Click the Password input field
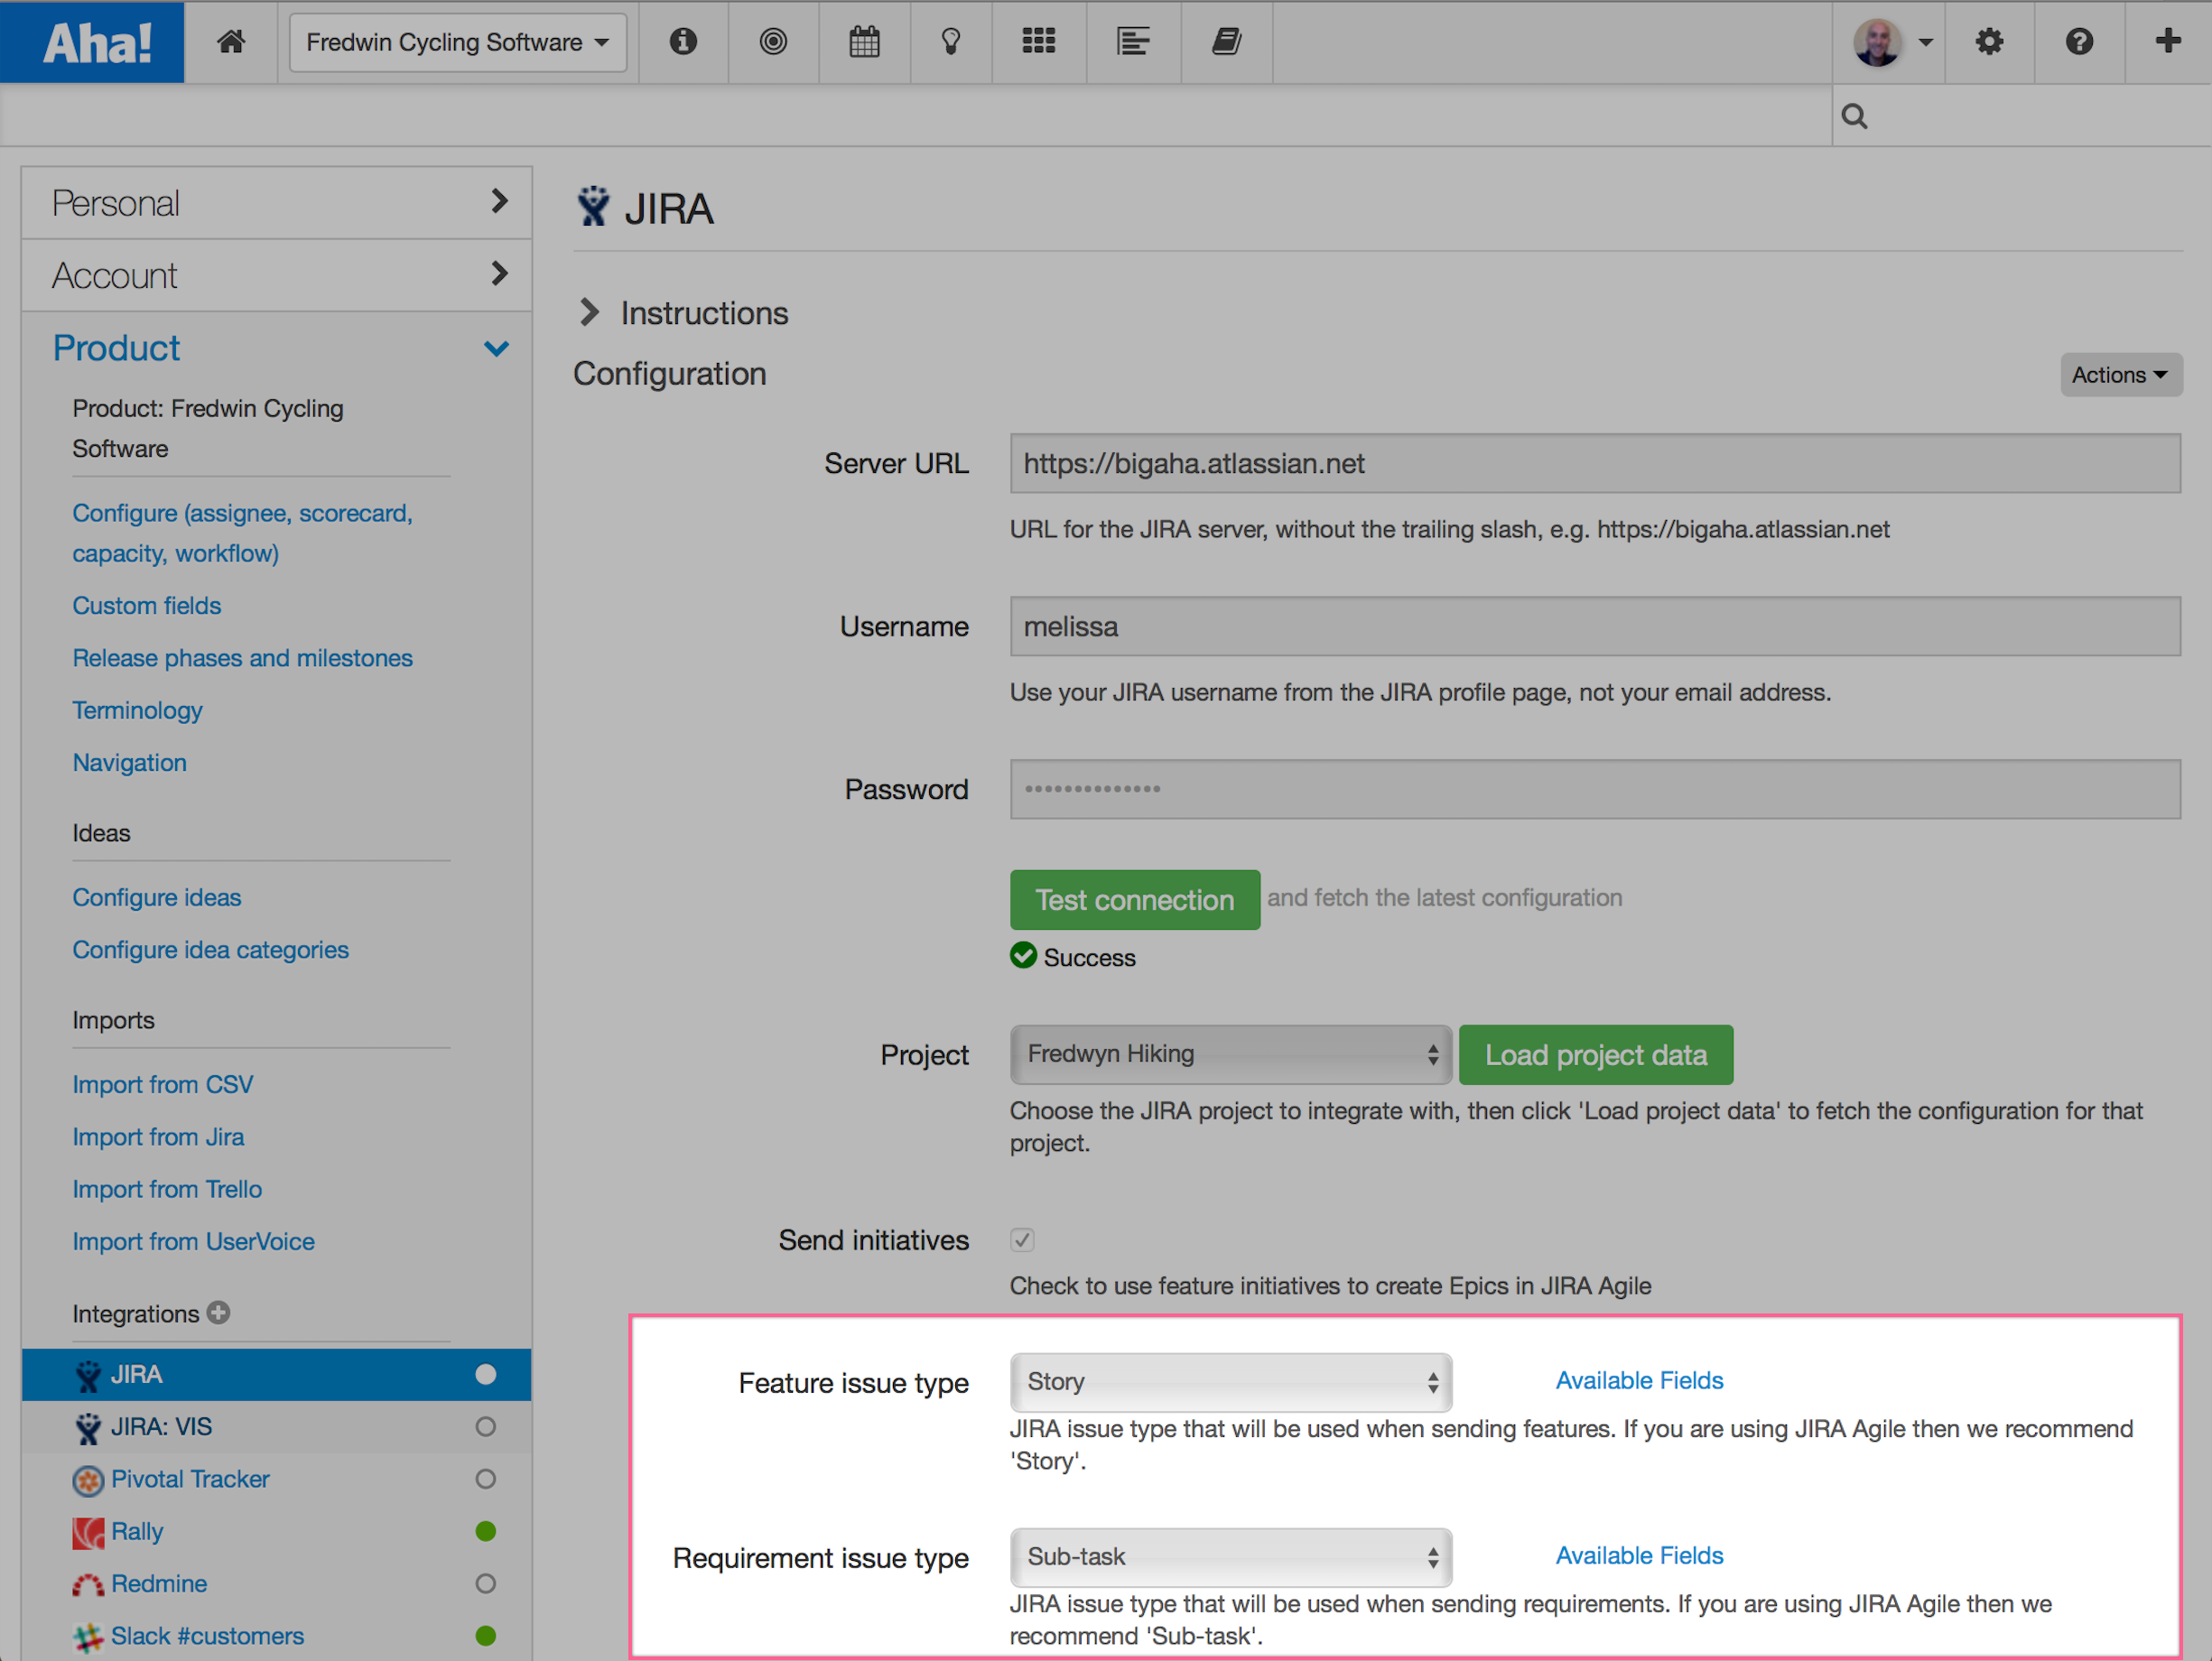Image resolution: width=2212 pixels, height=1661 pixels. coord(1595,789)
